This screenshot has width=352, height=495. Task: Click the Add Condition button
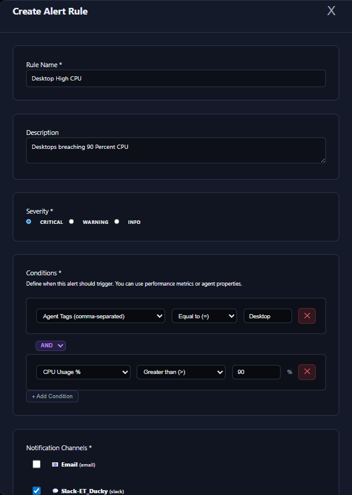click(52, 396)
